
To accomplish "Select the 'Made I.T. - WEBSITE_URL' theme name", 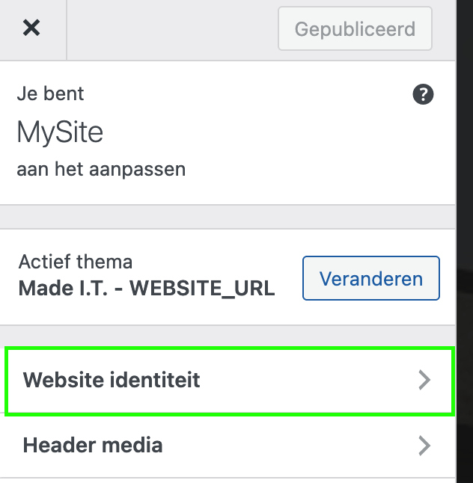I will coord(147,289).
